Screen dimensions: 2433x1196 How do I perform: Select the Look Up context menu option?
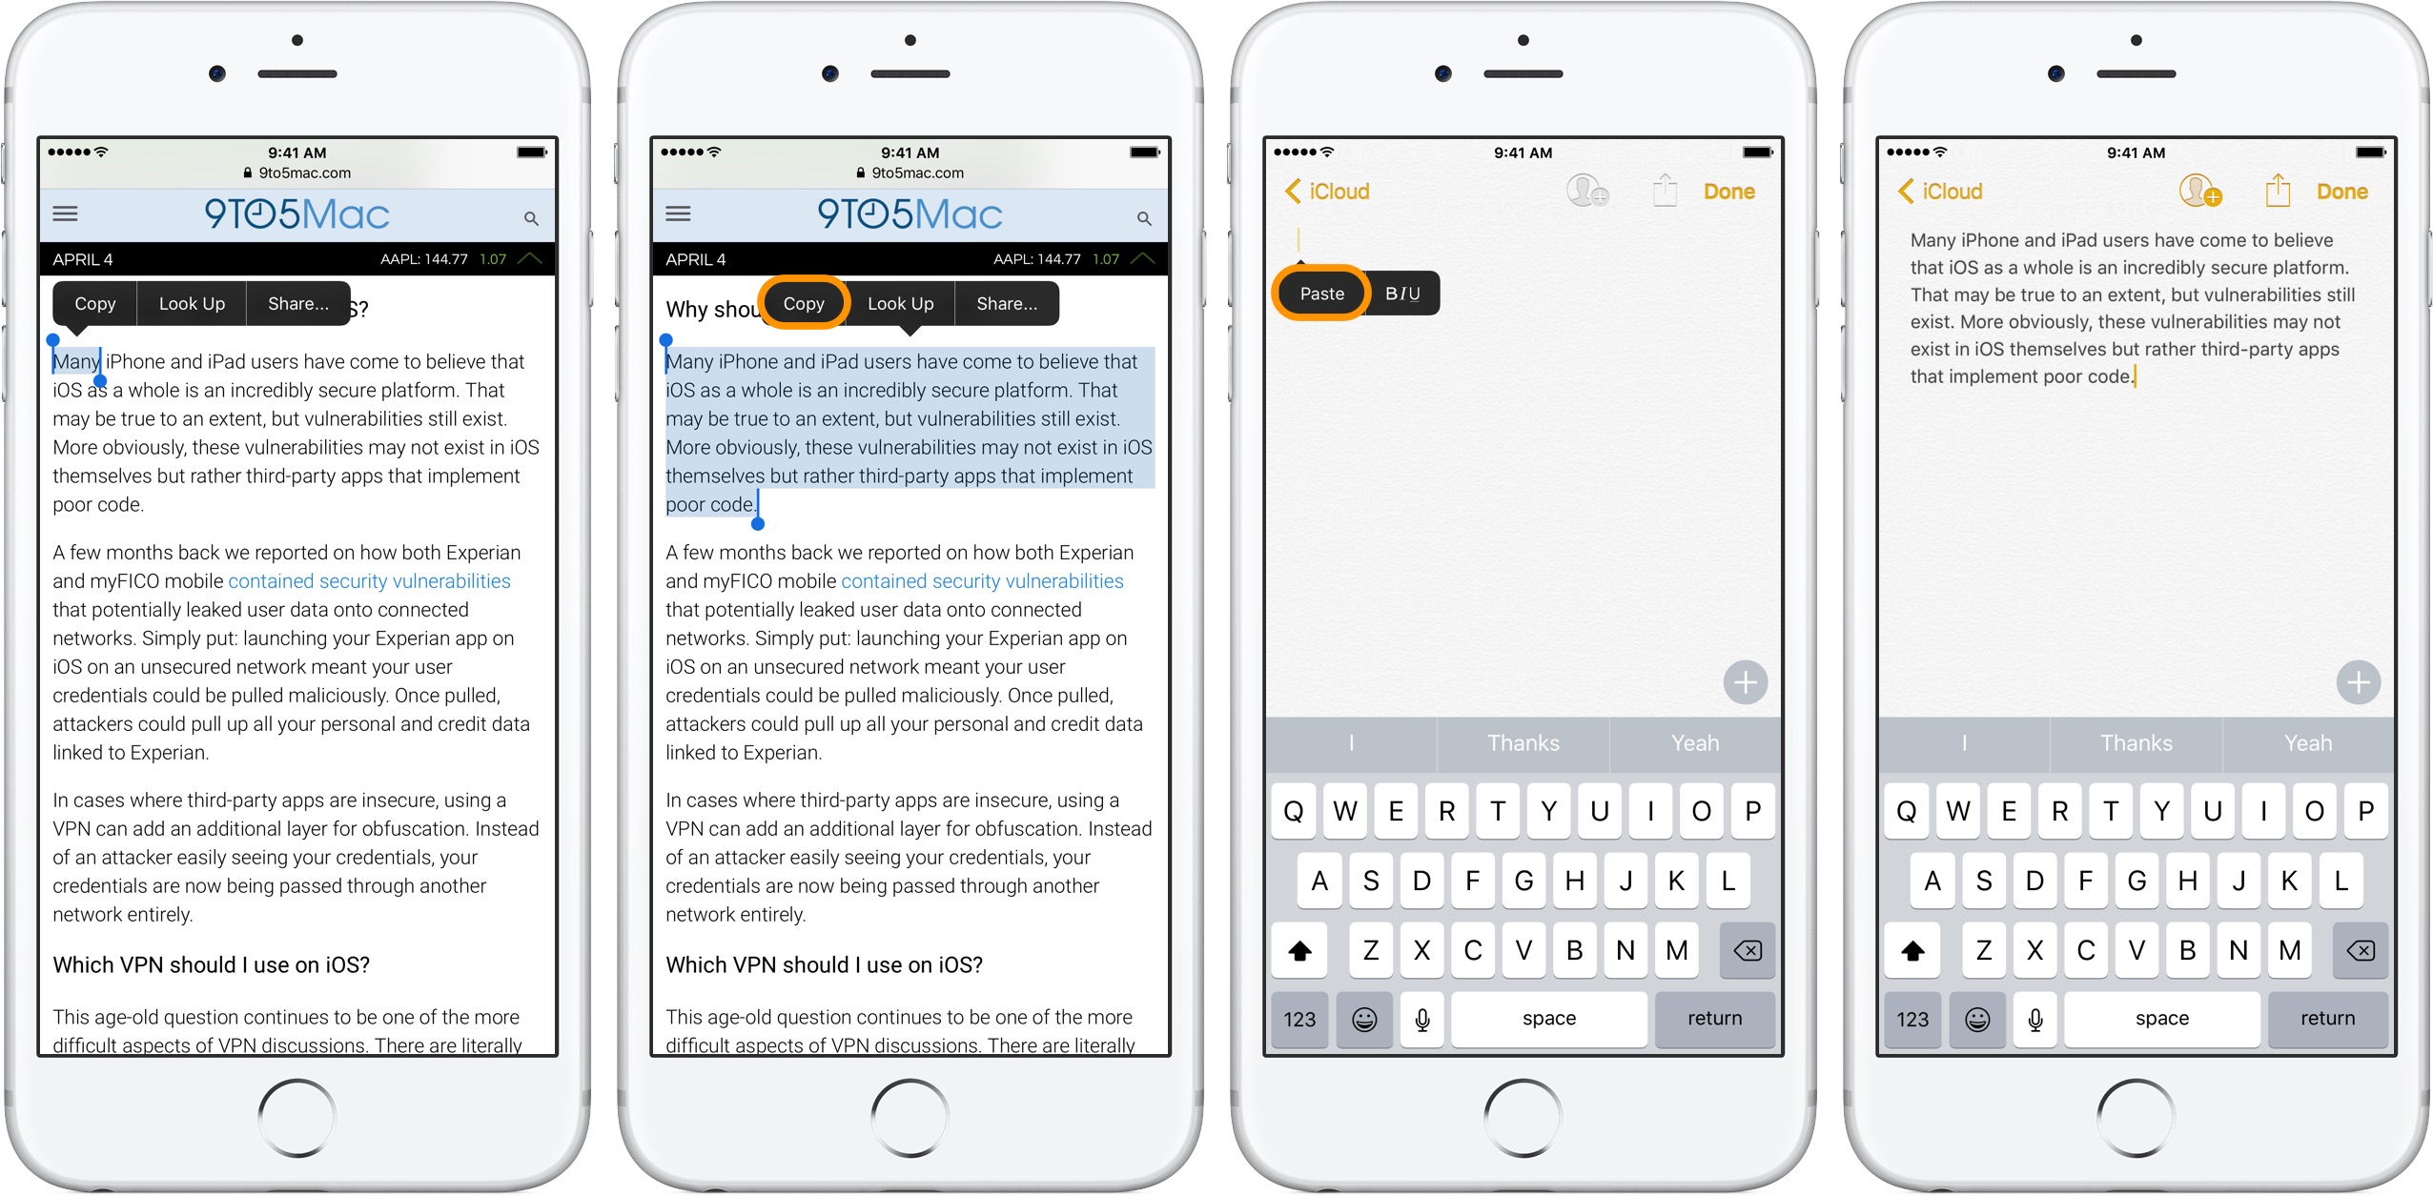(x=188, y=304)
